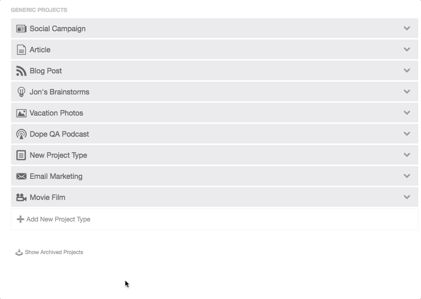421x299 pixels.
Task: Click the Social Campaign newspaper icon
Action: [21, 28]
